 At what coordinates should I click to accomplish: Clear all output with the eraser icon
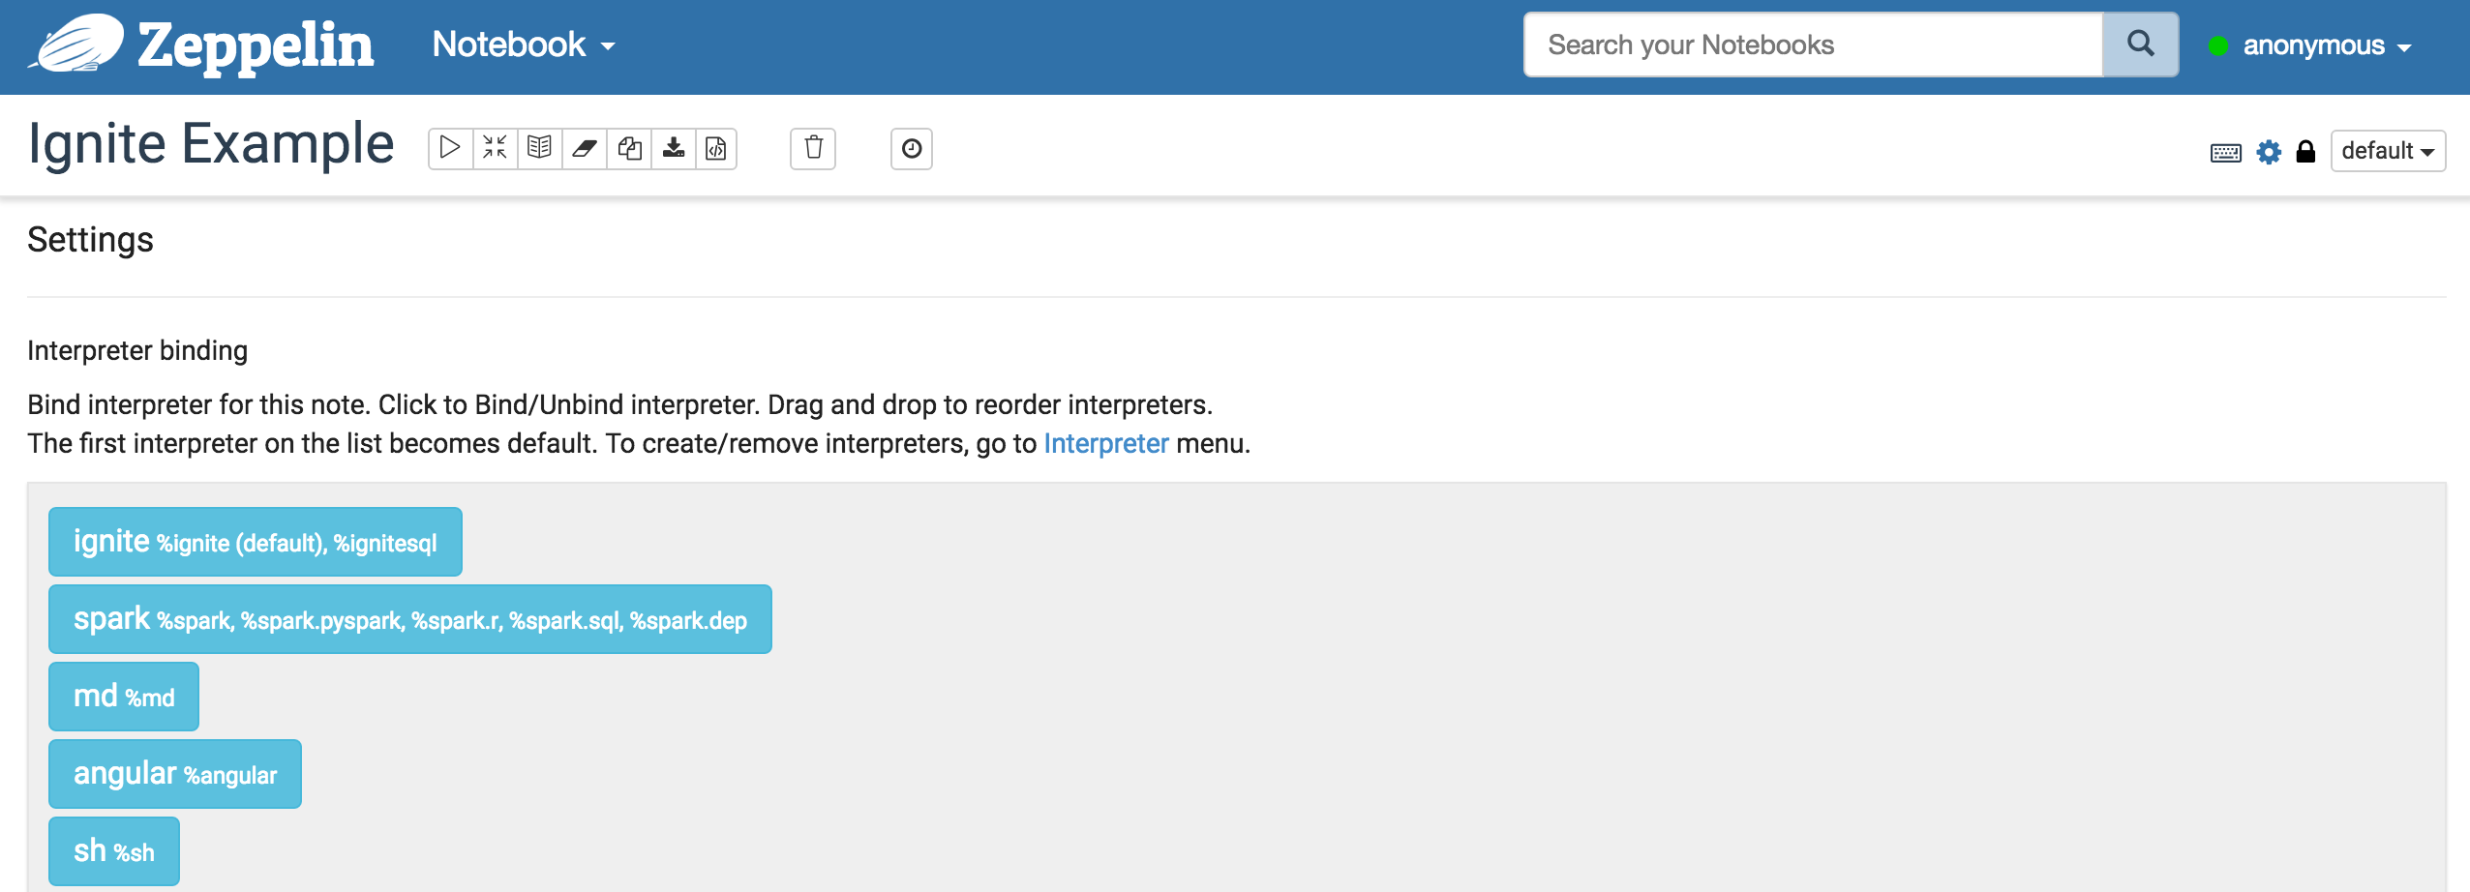585,149
